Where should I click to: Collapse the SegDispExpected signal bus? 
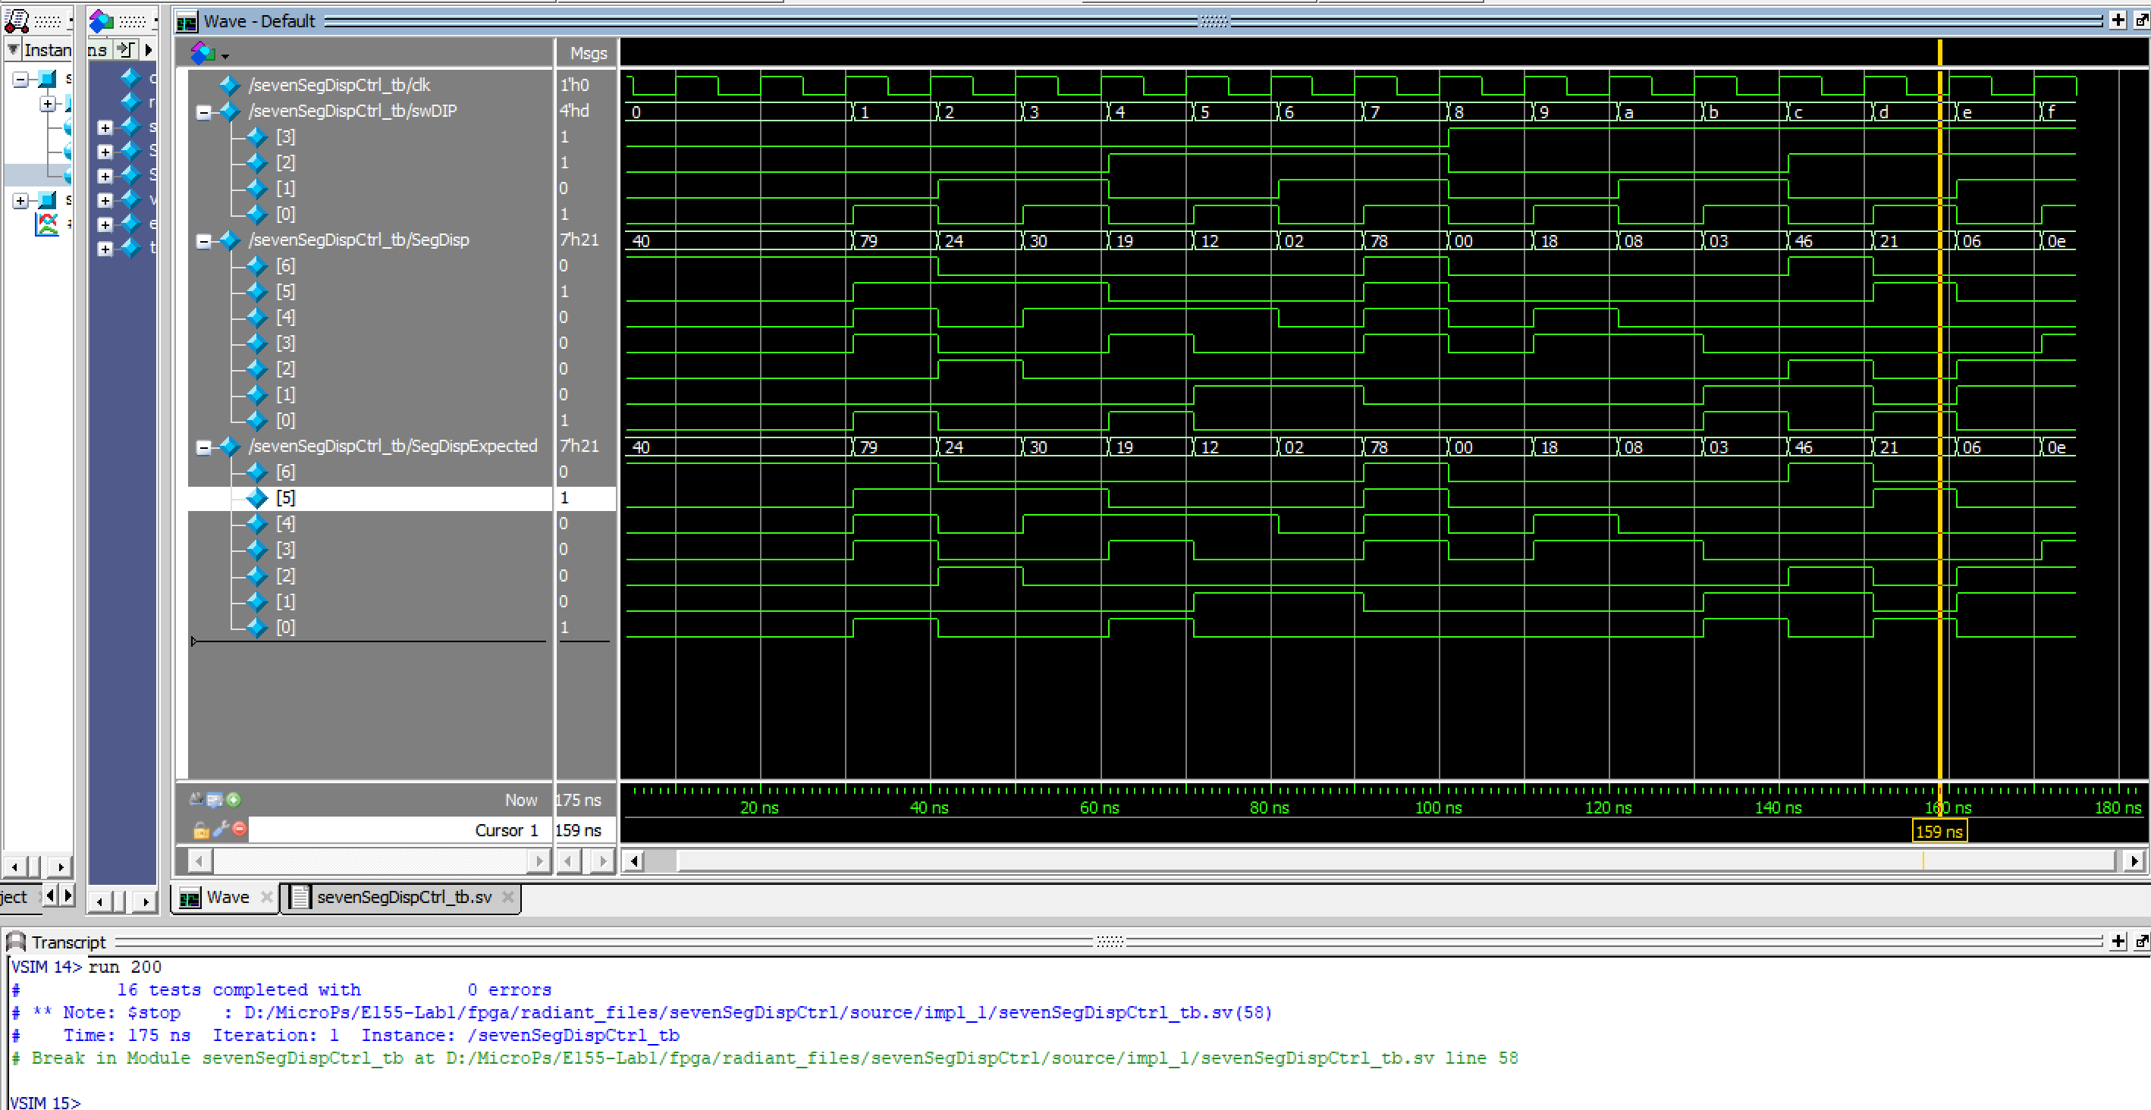pyautogui.click(x=203, y=447)
